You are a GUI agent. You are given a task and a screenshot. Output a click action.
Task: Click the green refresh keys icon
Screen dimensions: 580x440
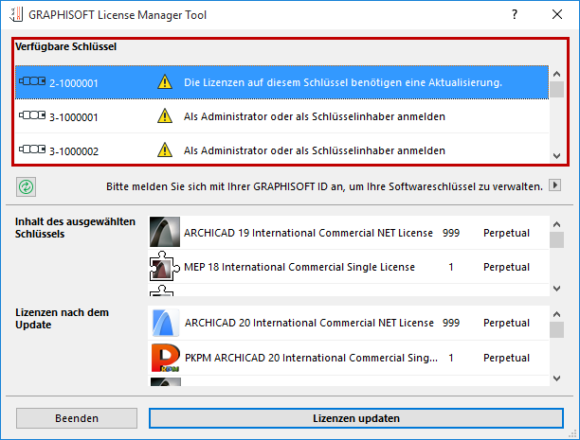(x=26, y=185)
